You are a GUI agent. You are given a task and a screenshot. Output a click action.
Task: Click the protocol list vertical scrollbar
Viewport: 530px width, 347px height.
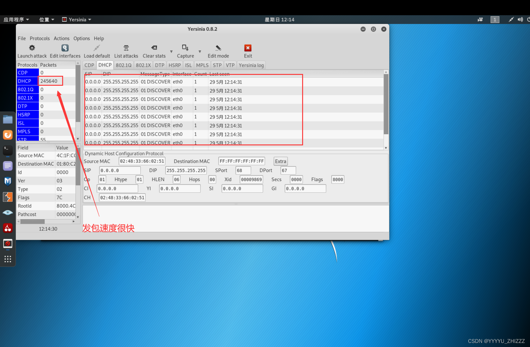click(78, 94)
